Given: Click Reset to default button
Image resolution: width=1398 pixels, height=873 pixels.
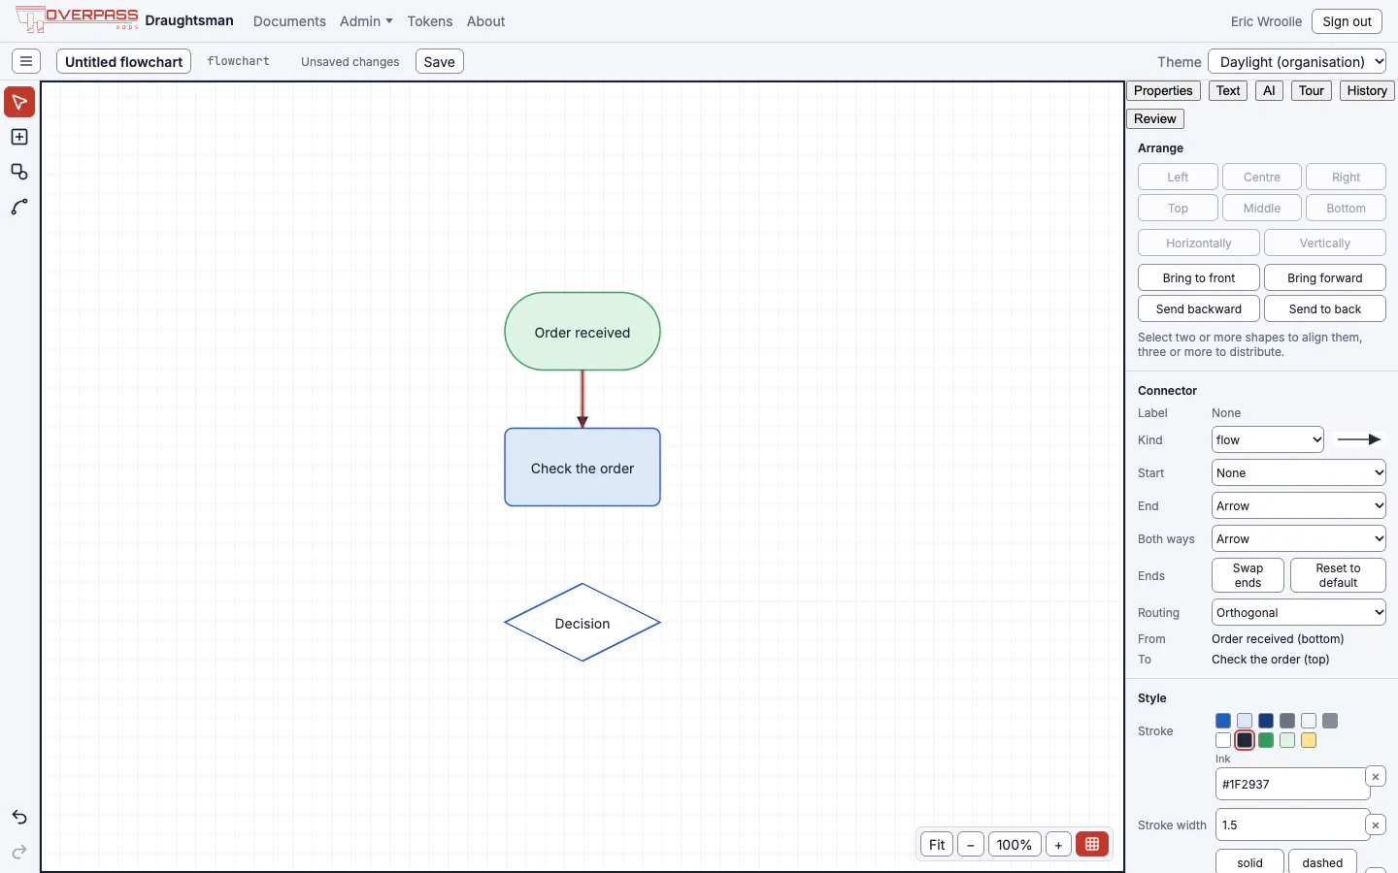Looking at the screenshot, I should point(1338,575).
